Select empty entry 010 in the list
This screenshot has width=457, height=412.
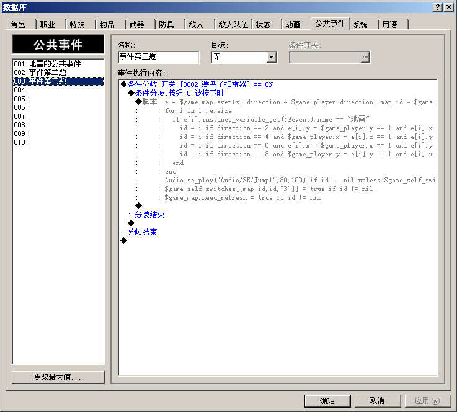click(58, 142)
